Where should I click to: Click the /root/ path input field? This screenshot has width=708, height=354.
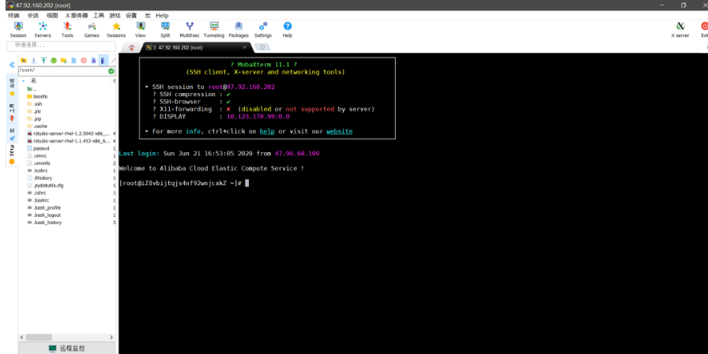click(62, 70)
